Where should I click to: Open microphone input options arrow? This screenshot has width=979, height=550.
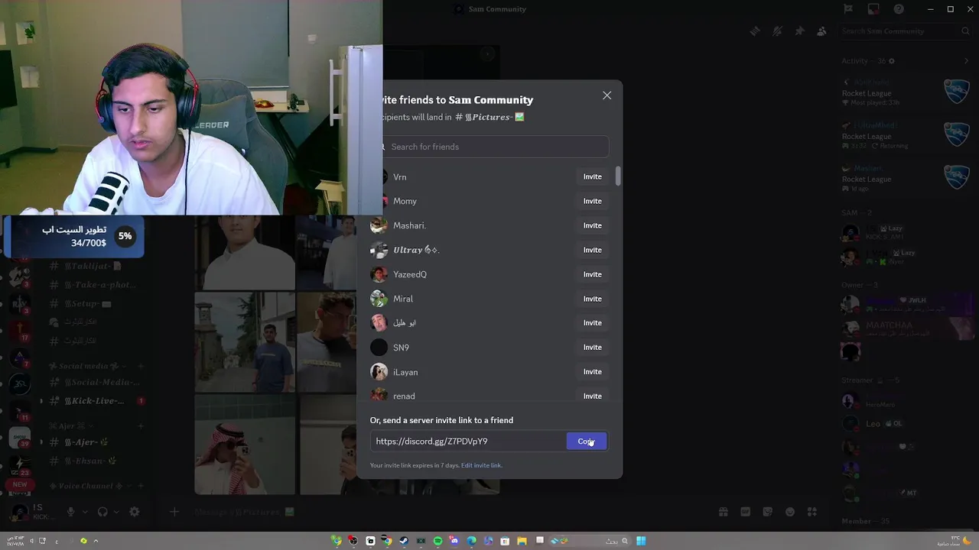tap(83, 512)
